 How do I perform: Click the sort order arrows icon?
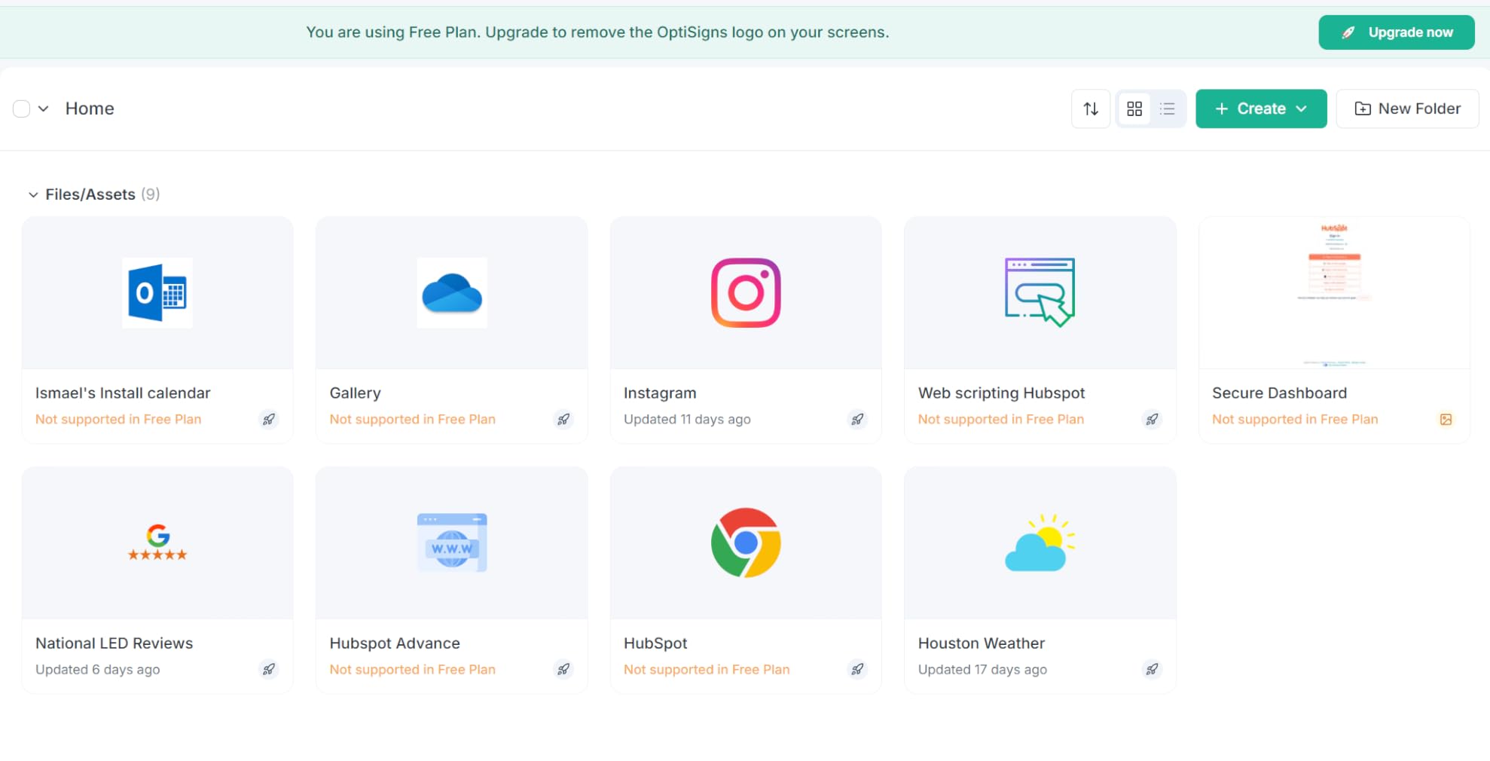[1091, 108]
